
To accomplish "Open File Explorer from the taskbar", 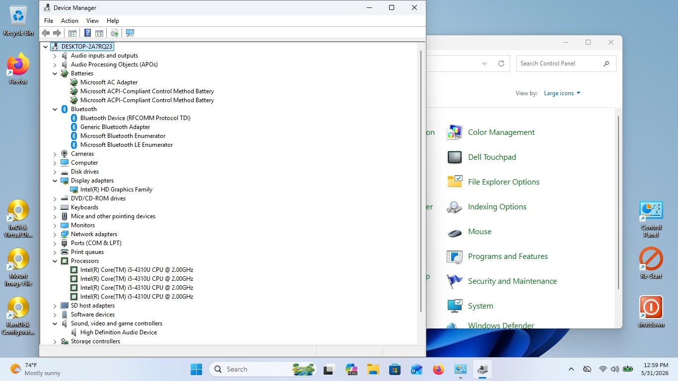I will click(373, 369).
